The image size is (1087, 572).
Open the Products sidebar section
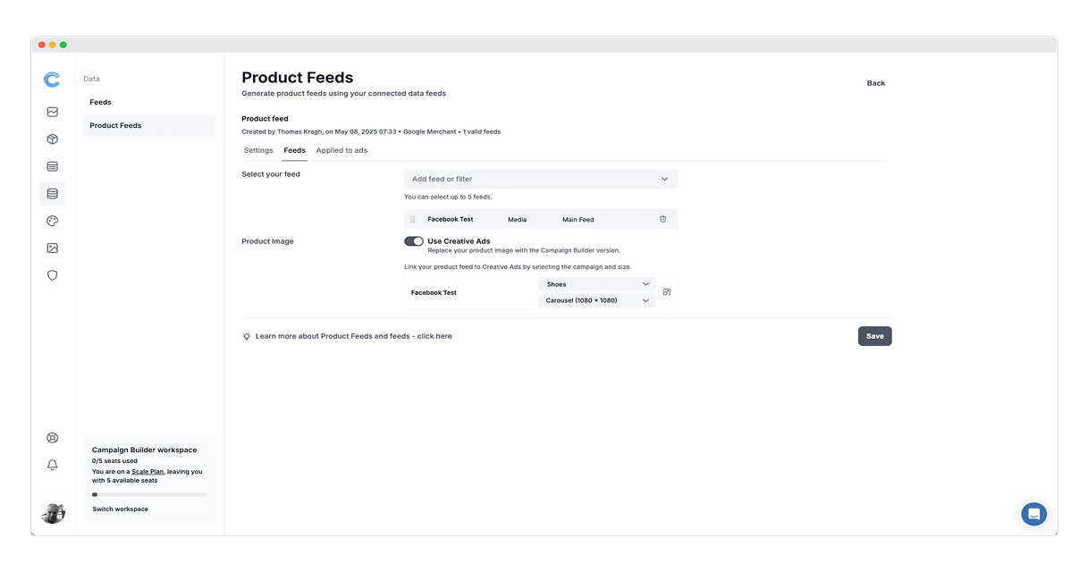pyautogui.click(x=52, y=139)
